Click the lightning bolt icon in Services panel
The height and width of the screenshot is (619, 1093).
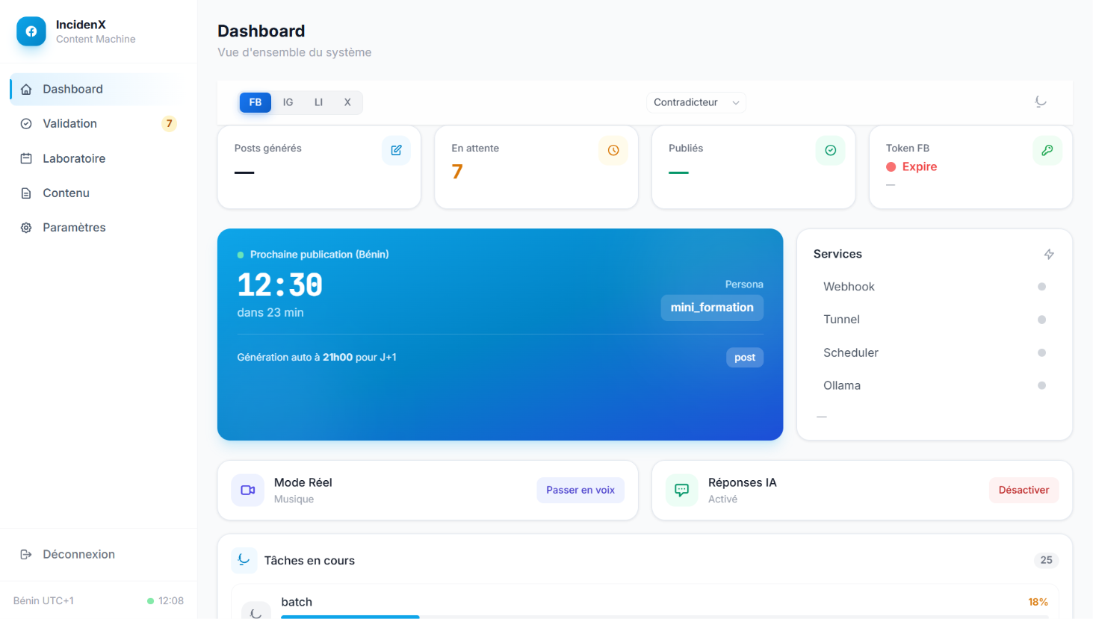[x=1049, y=254]
